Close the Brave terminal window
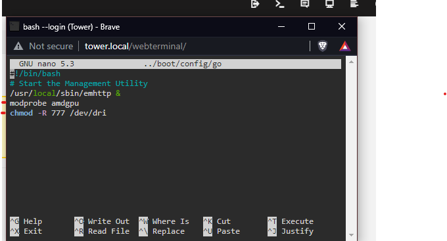 (x=342, y=26)
